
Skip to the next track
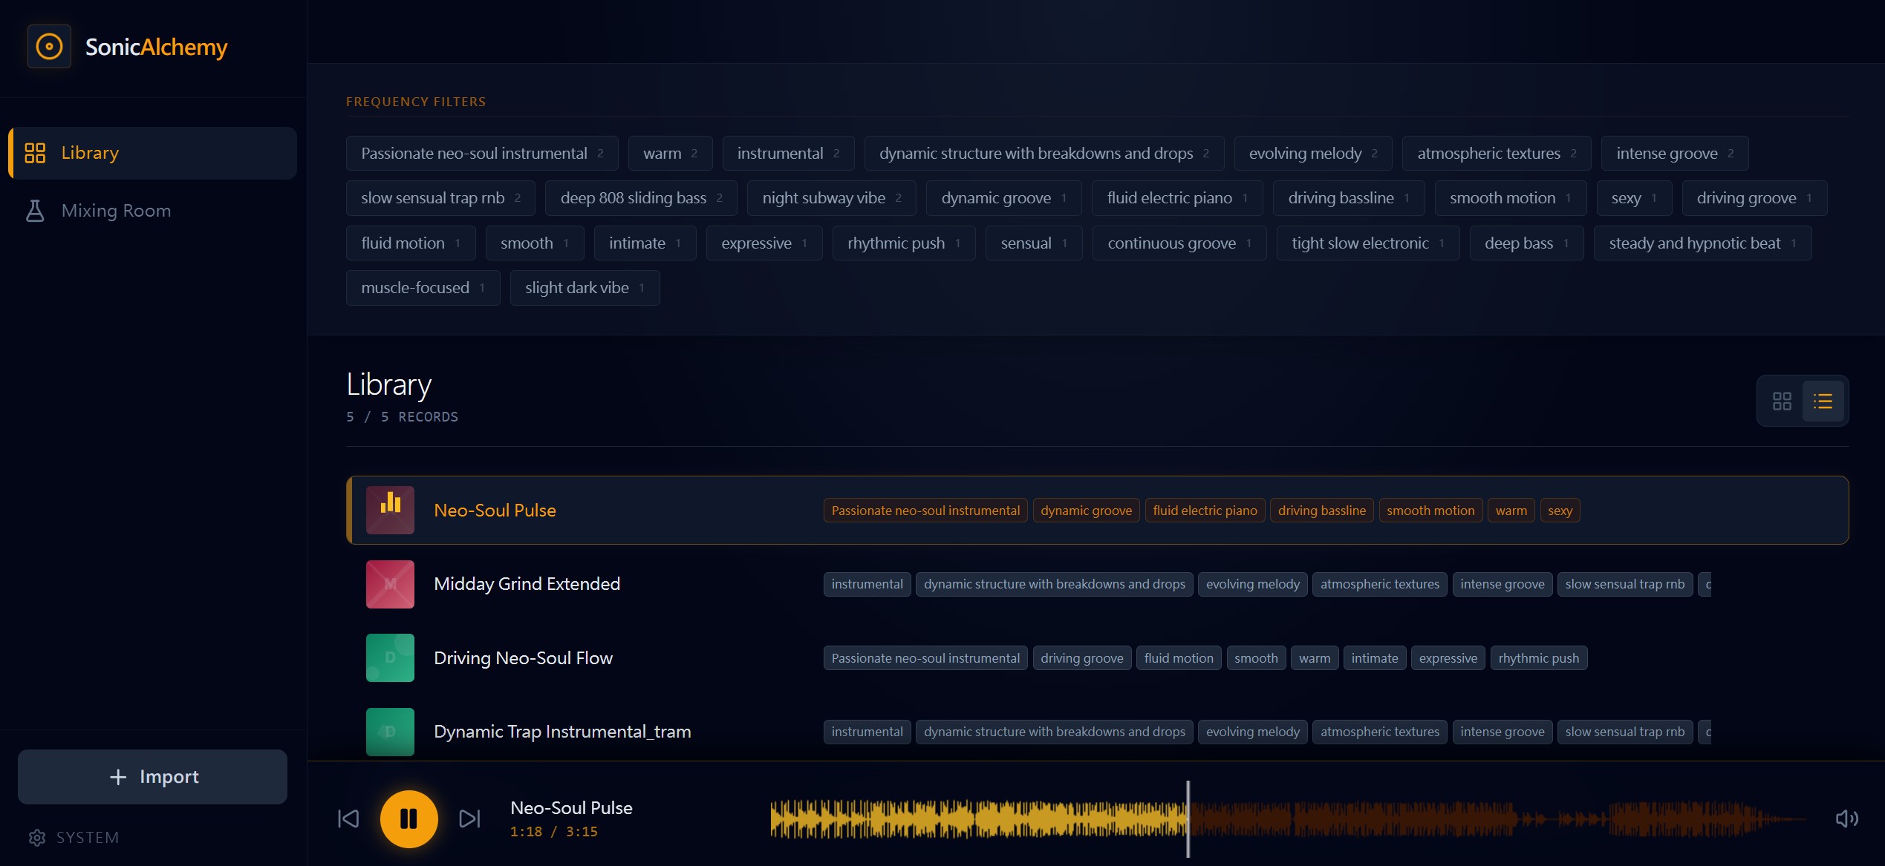[x=469, y=819]
